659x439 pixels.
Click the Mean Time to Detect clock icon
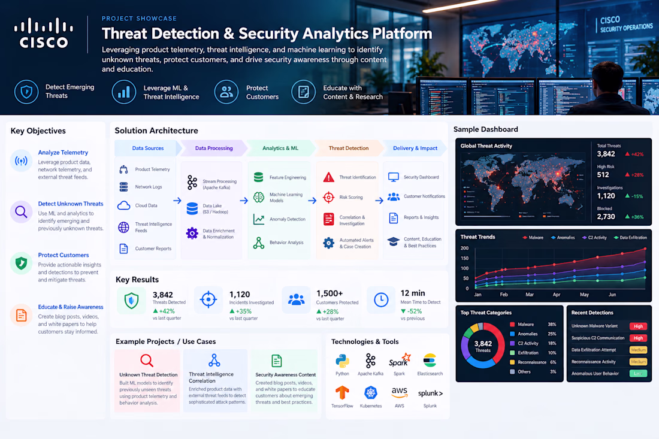(x=381, y=299)
